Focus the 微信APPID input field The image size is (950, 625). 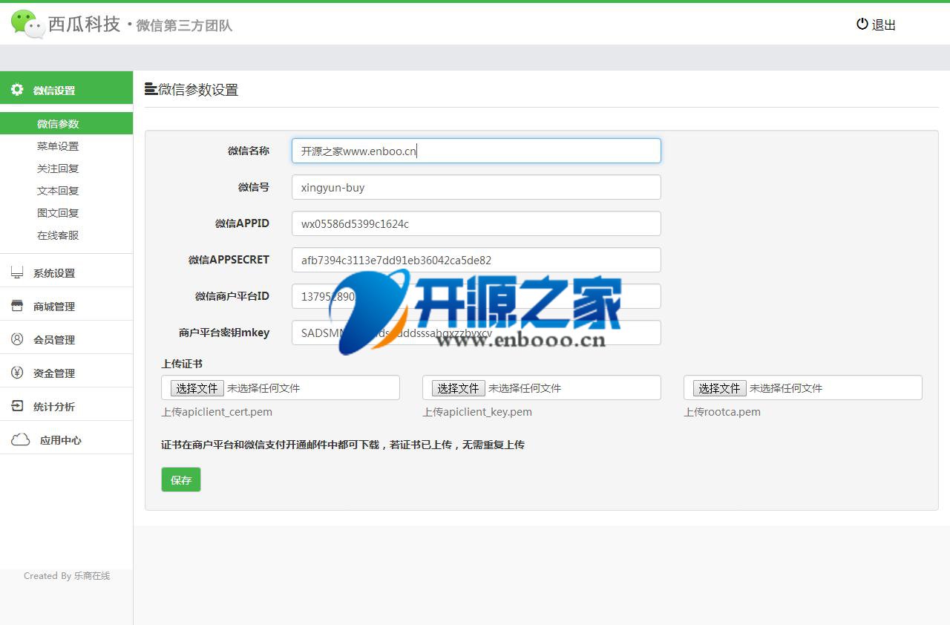[476, 223]
